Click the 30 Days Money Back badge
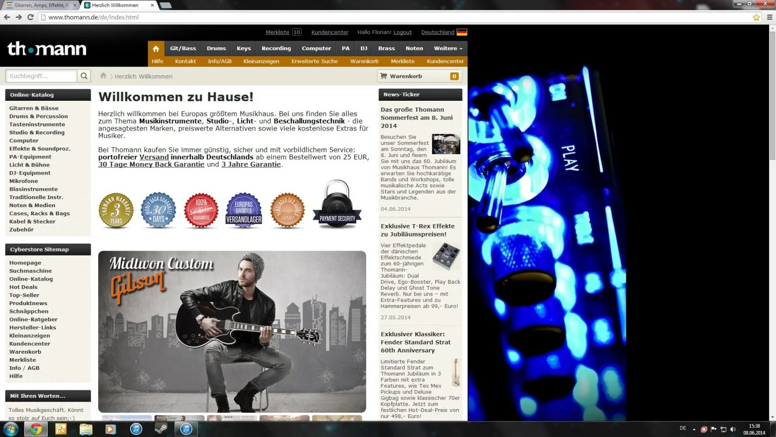Viewport: 776px width, 437px height. [158, 210]
